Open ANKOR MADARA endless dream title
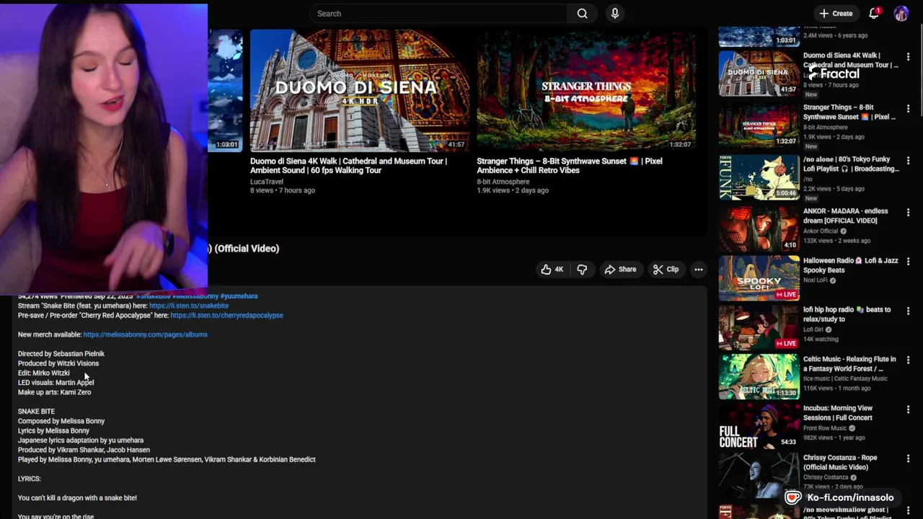 (845, 216)
